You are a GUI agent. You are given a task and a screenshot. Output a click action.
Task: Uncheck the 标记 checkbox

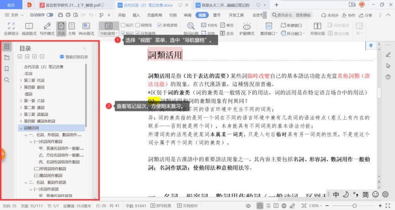pyautogui.click(x=123, y=33)
